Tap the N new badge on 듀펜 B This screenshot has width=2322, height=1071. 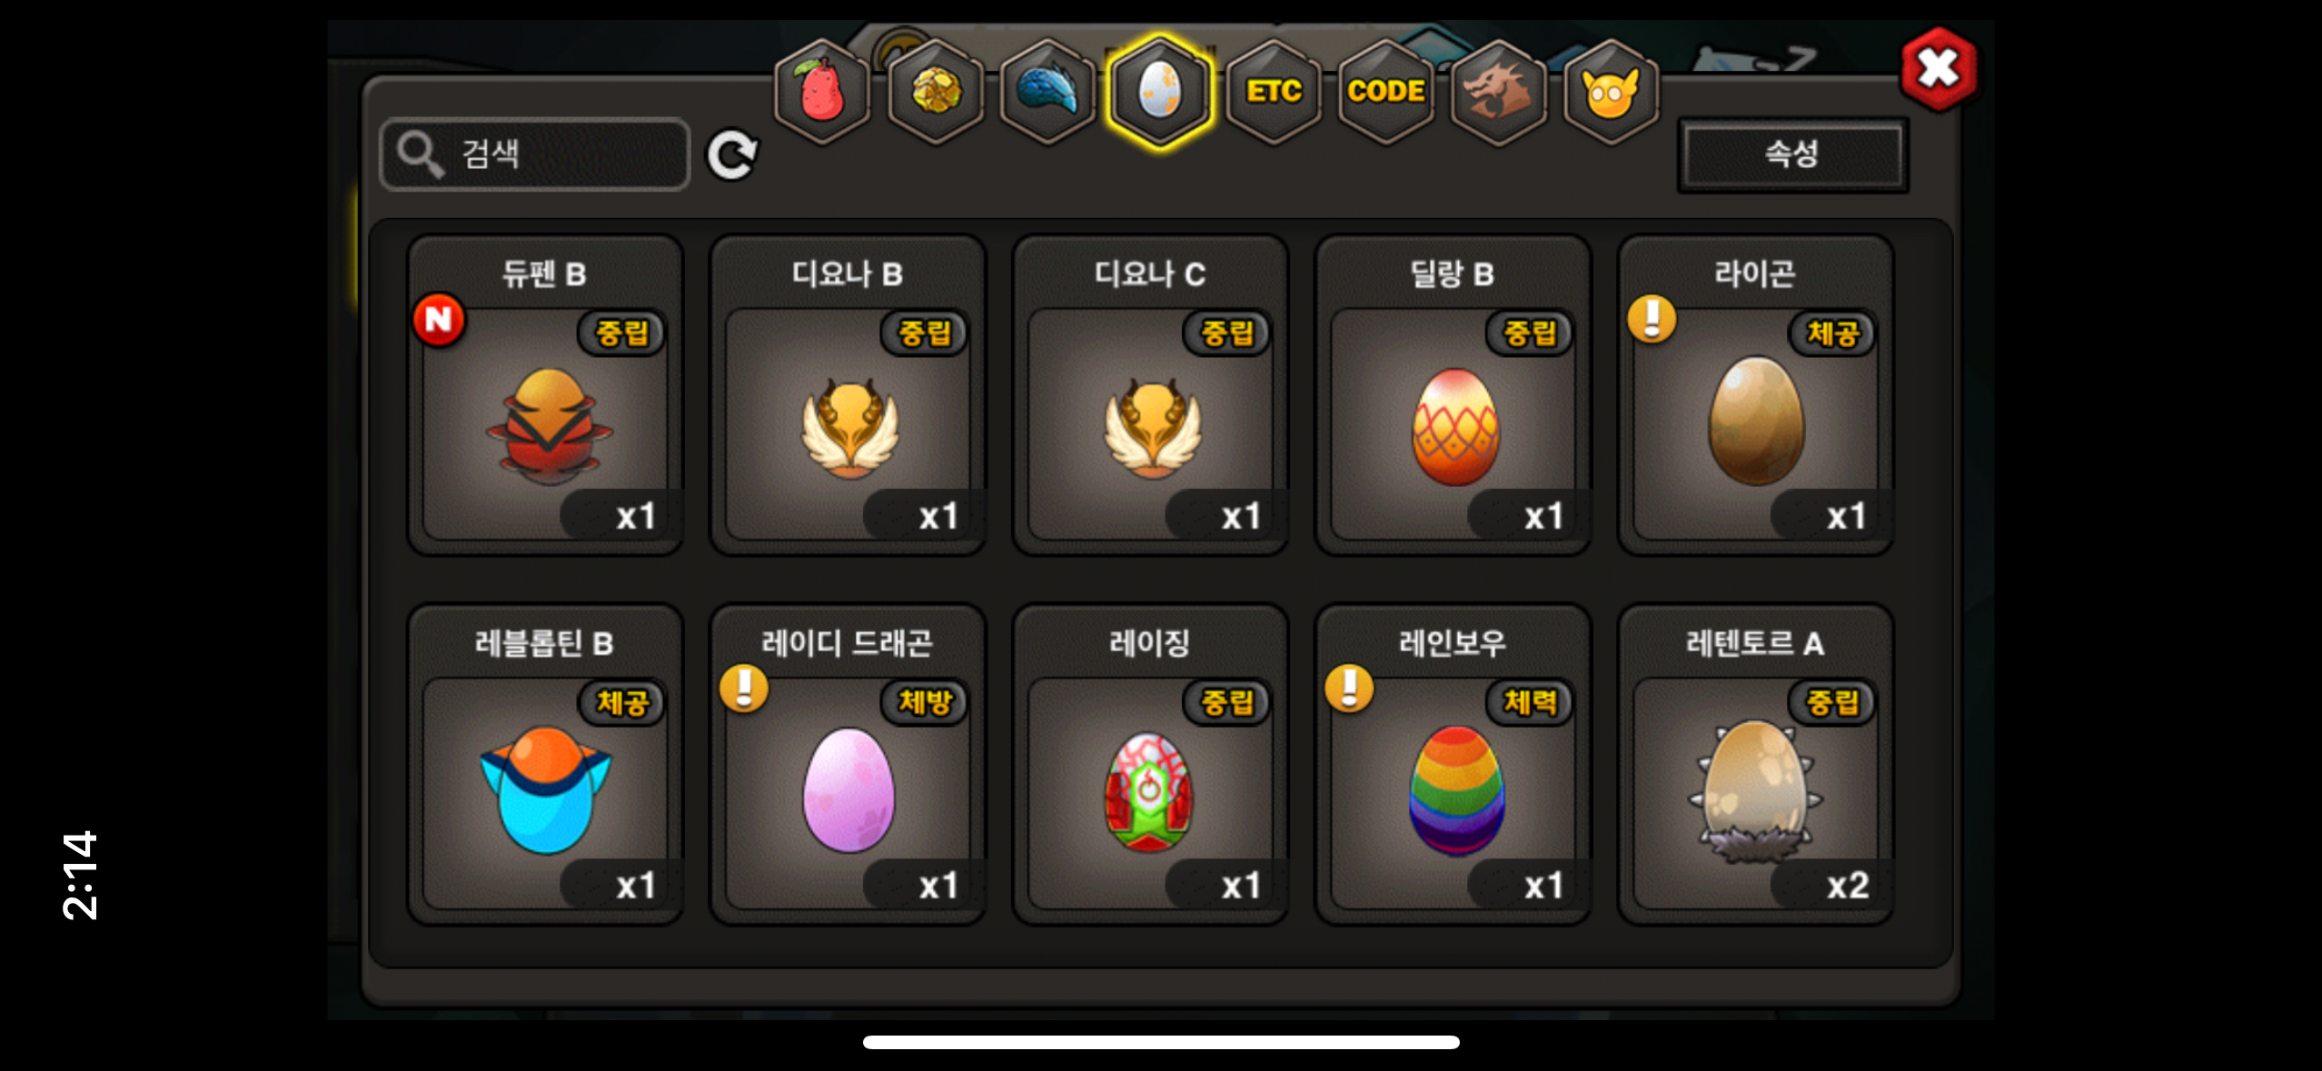[439, 320]
